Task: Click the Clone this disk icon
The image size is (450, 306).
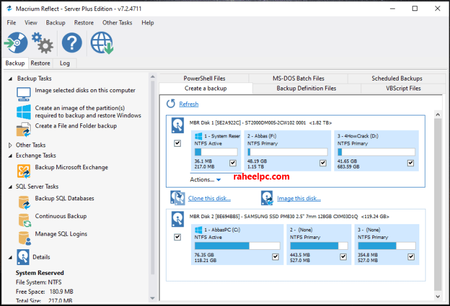Action: coord(178,198)
